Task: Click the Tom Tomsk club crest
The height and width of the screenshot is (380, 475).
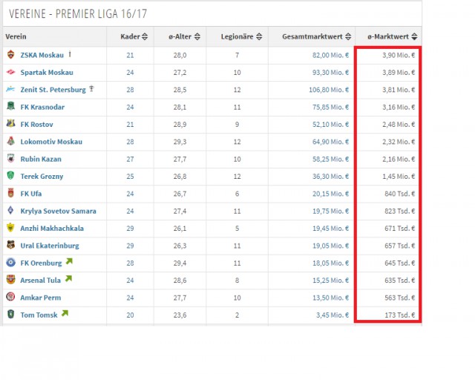Action: 11,314
